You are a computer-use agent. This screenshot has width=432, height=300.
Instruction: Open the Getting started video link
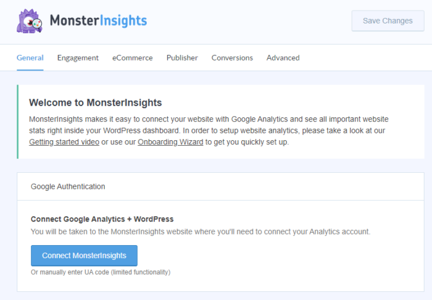(64, 142)
